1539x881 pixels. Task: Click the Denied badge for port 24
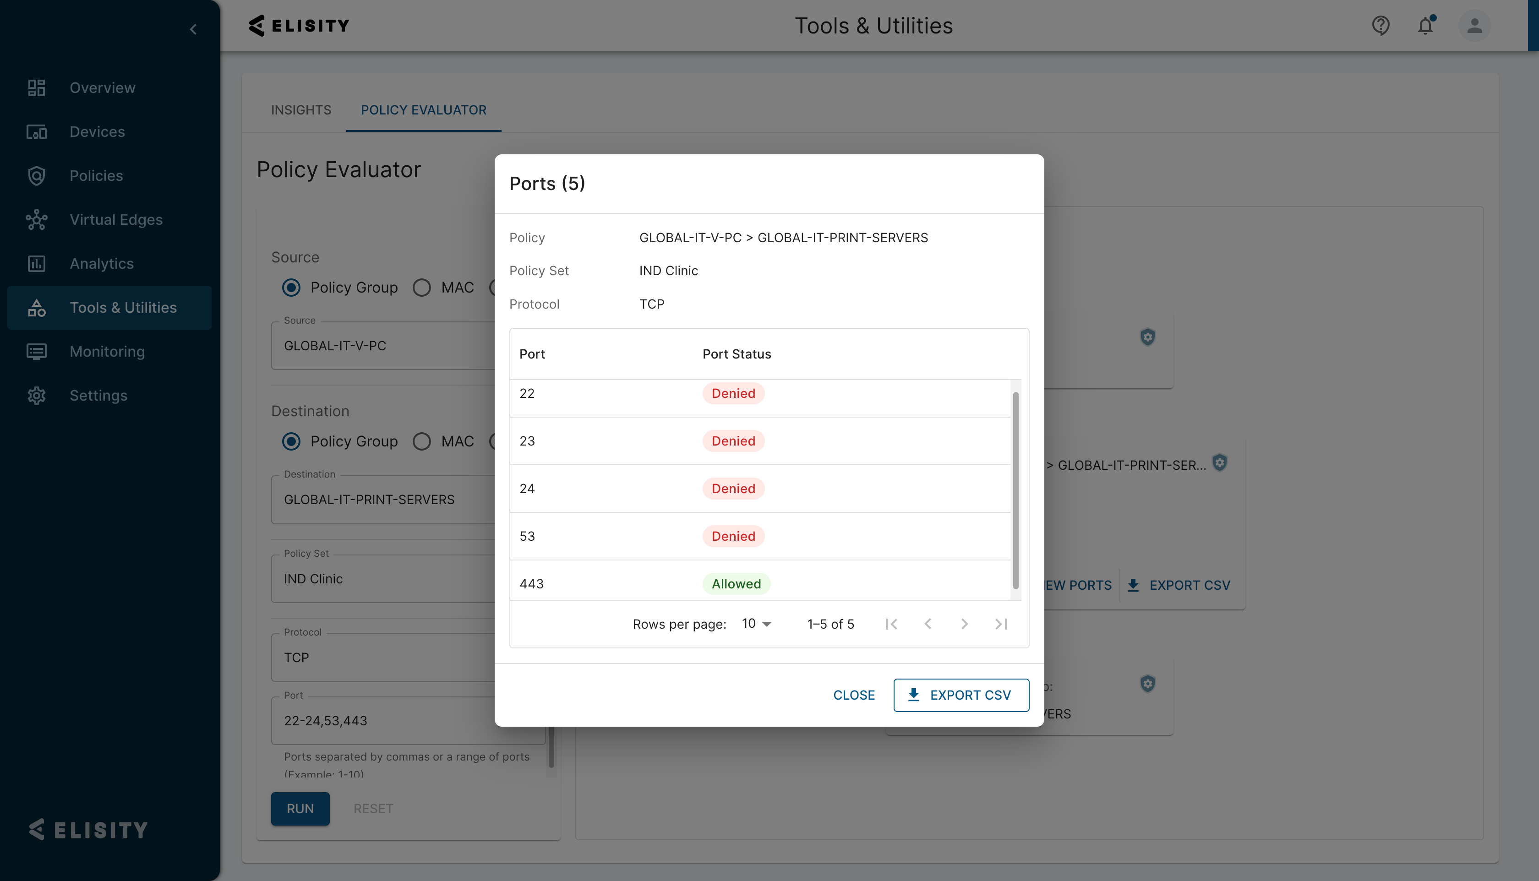(733, 489)
